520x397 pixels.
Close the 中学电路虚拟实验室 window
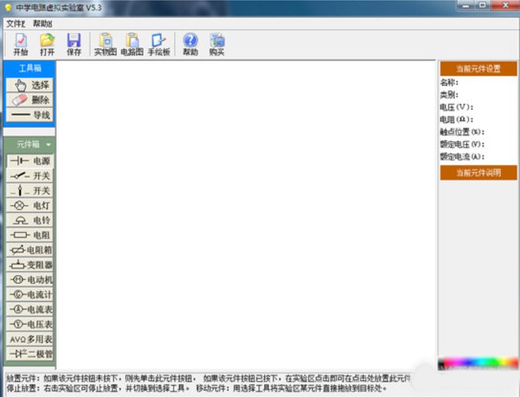[x=505, y=6]
